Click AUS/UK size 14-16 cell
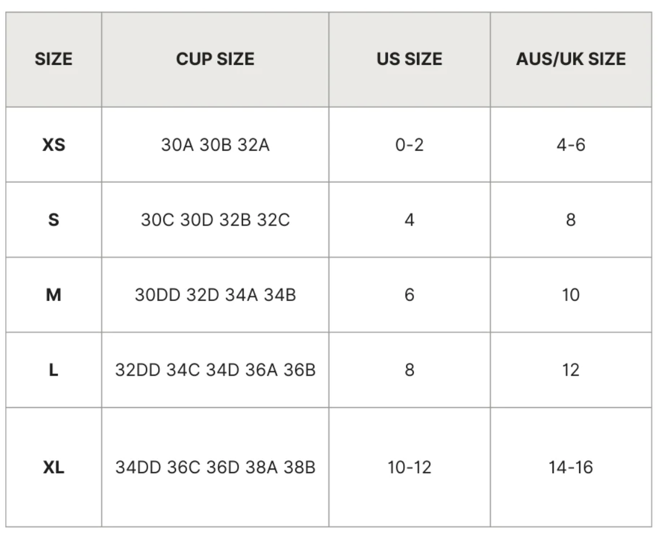This screenshot has width=659, height=538. click(570, 467)
